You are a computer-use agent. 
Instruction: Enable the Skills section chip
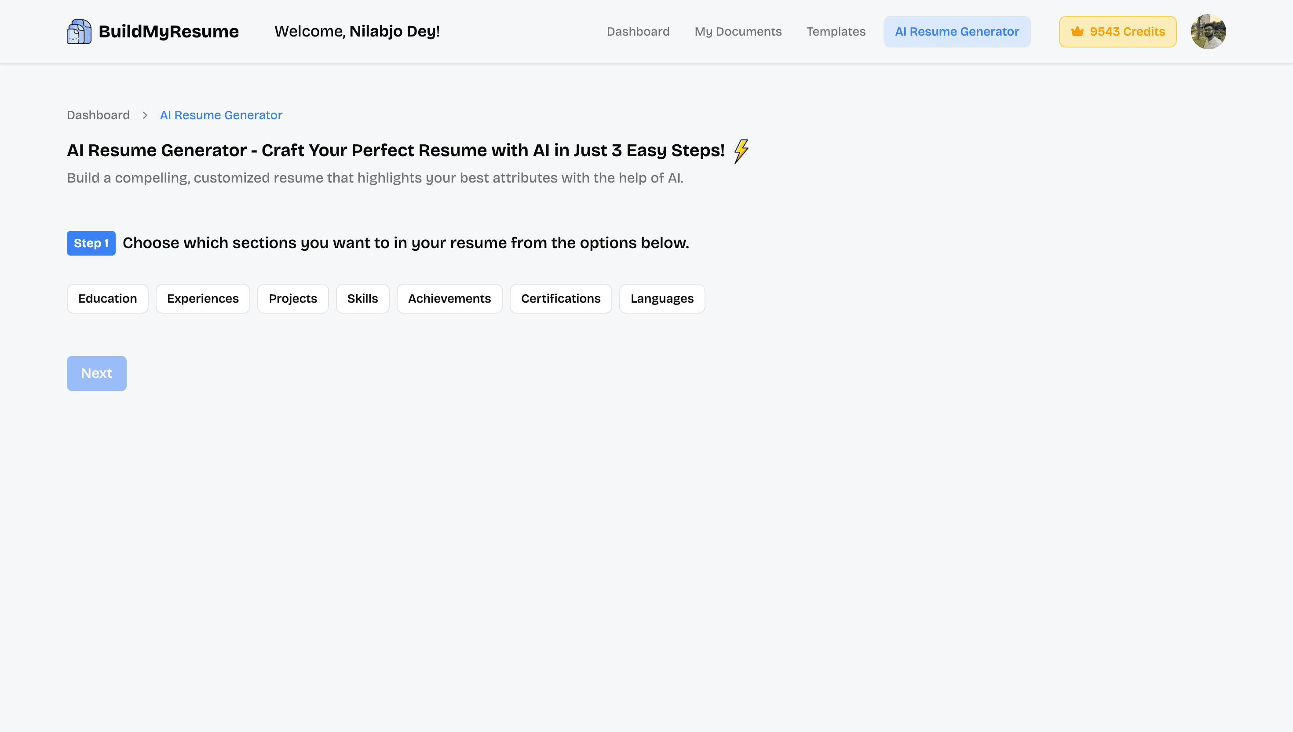(x=363, y=299)
